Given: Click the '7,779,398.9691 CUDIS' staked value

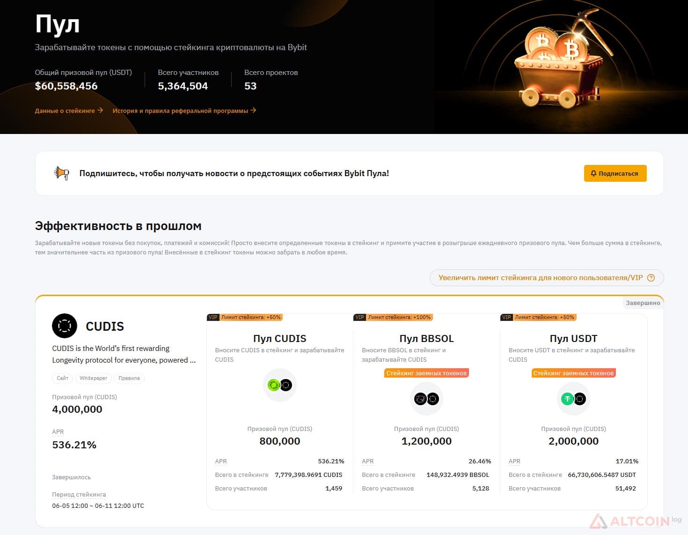Looking at the screenshot, I should (308, 475).
